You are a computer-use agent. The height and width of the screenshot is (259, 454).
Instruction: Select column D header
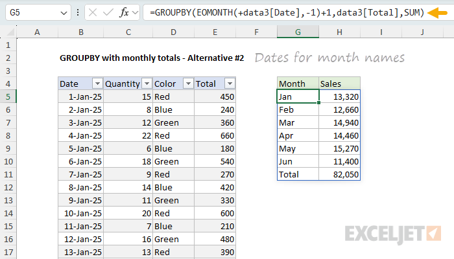[173, 32]
